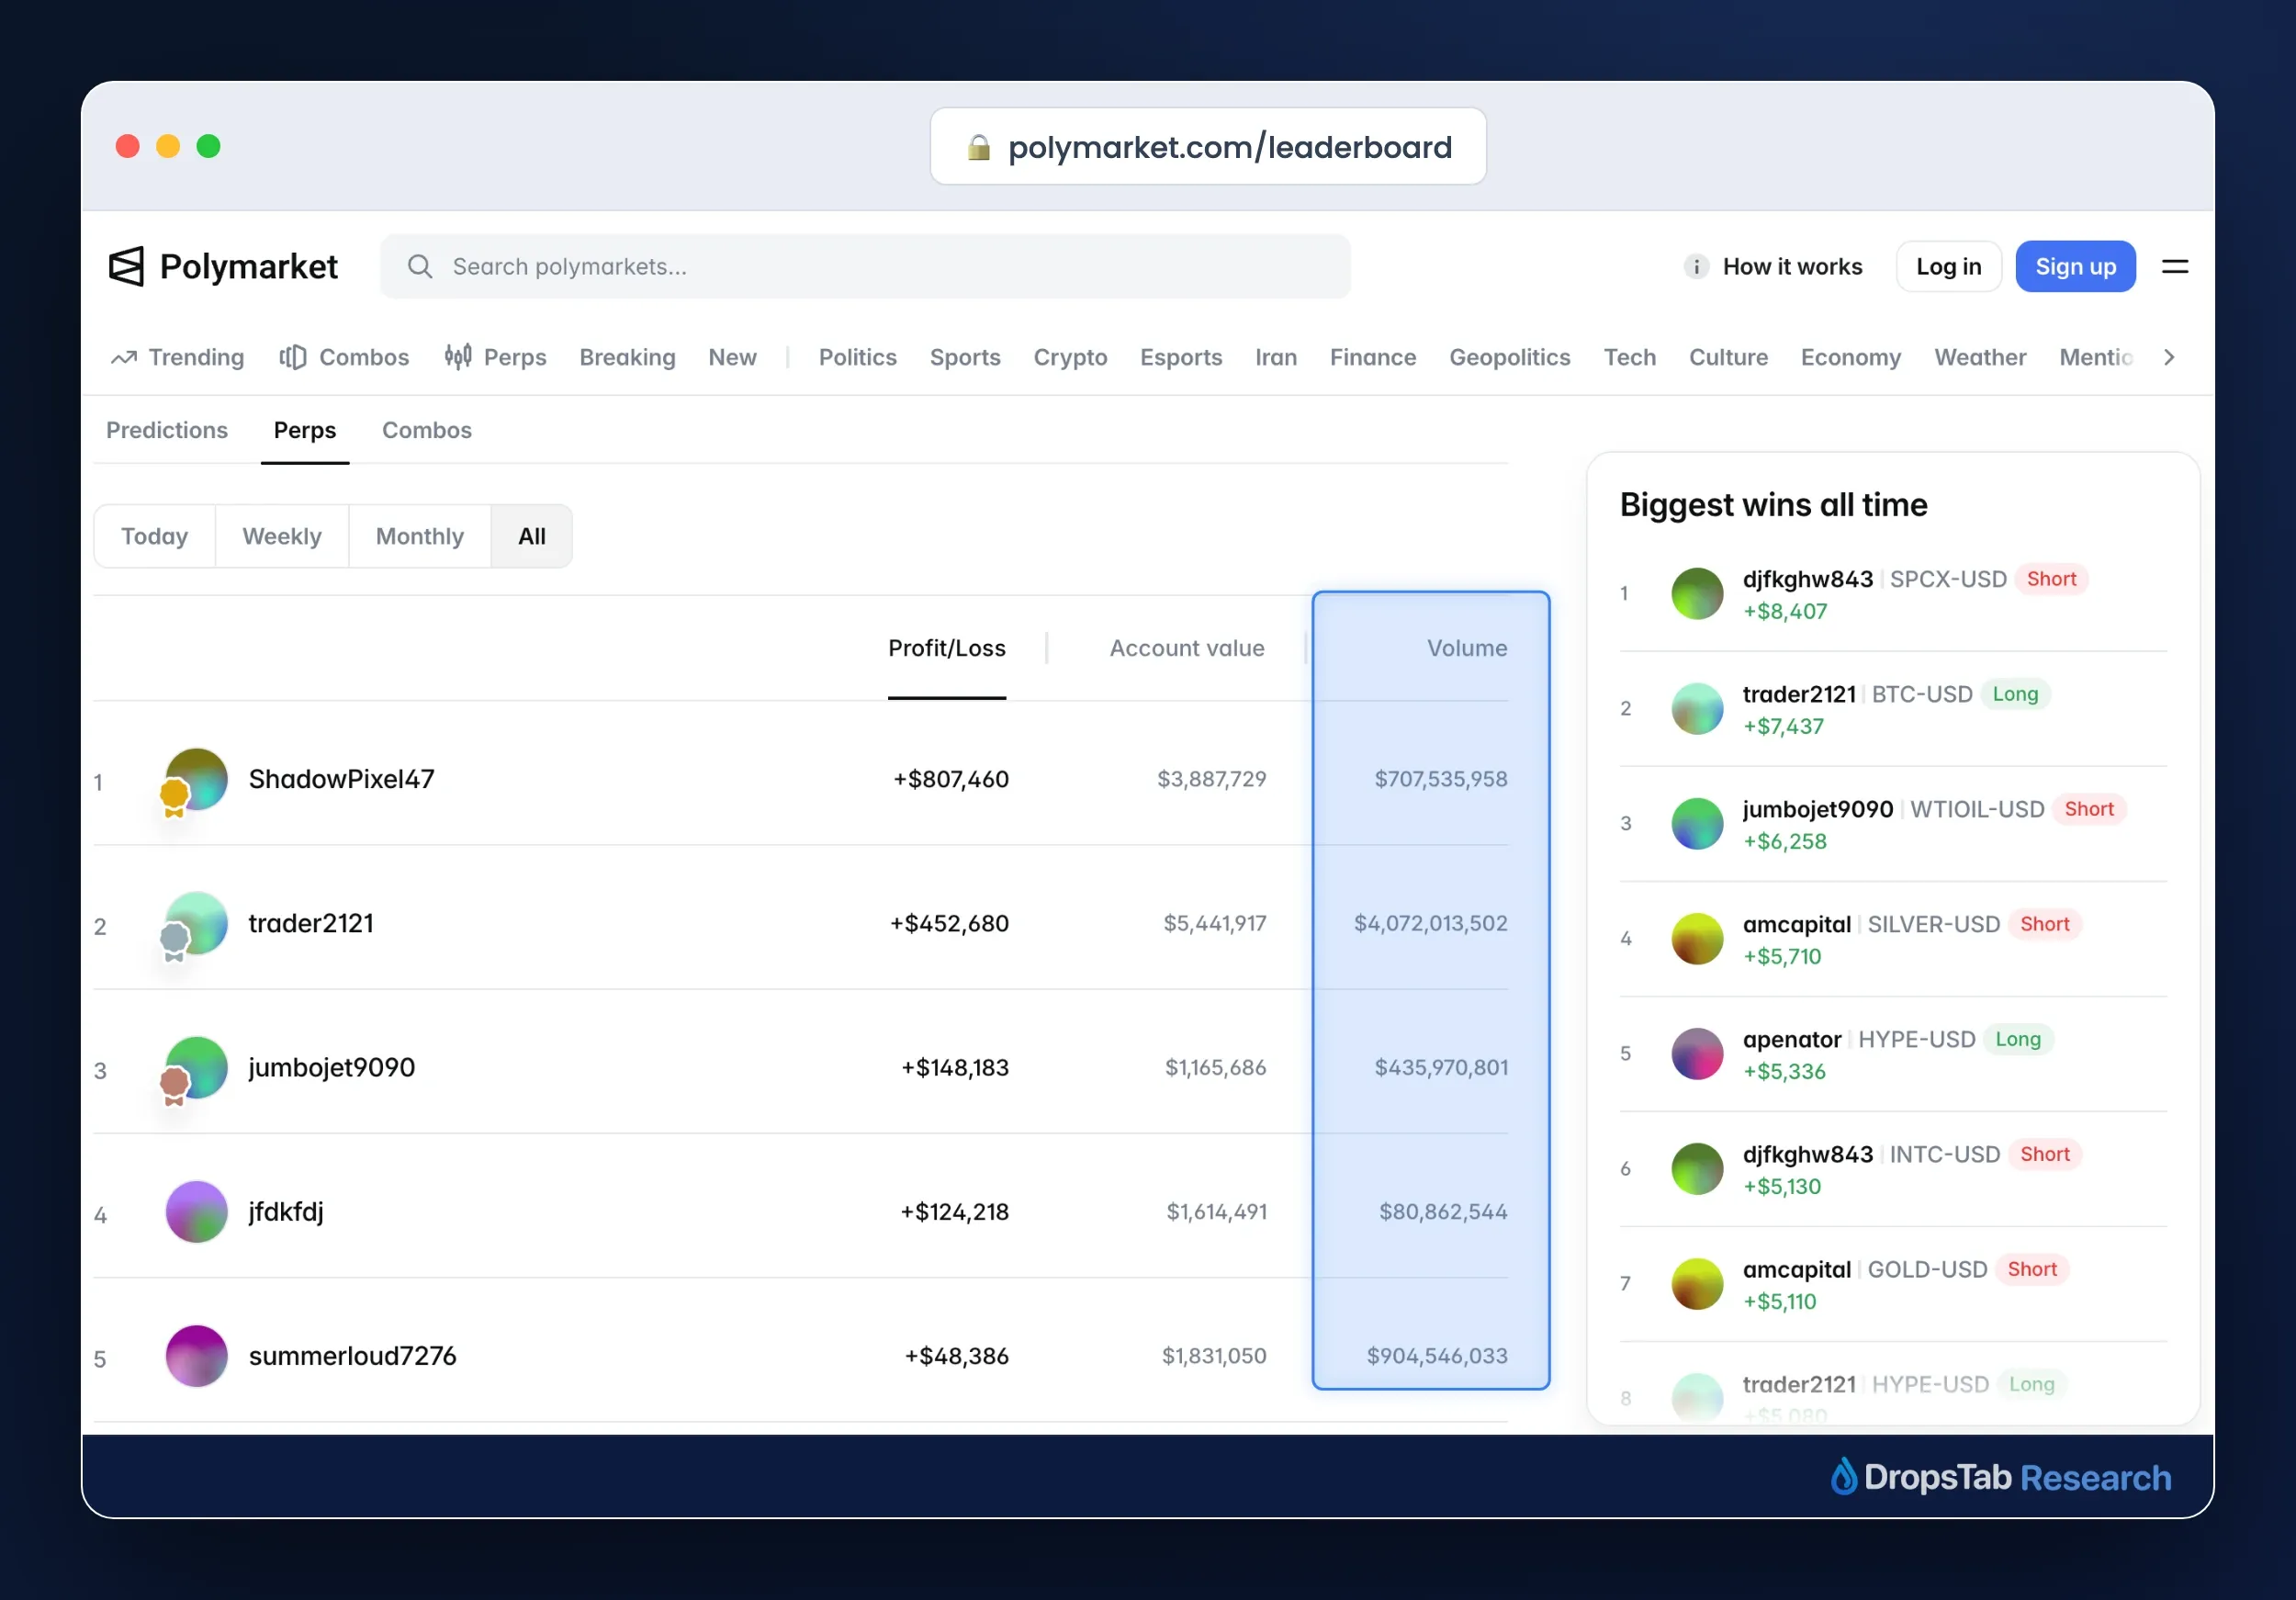Click the How it works info icon
2296x1600 pixels.
click(1696, 266)
